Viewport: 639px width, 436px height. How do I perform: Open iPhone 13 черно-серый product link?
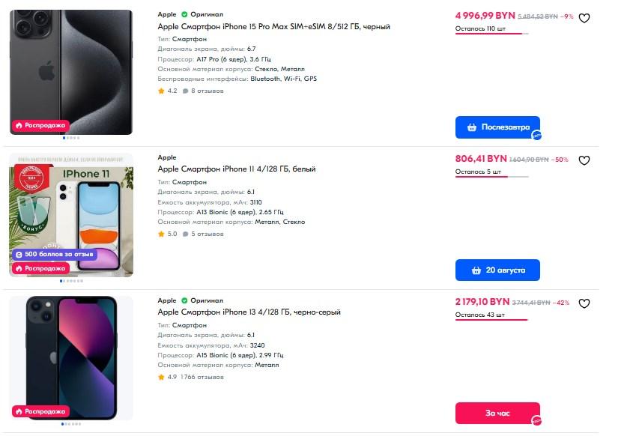pyautogui.click(x=249, y=312)
